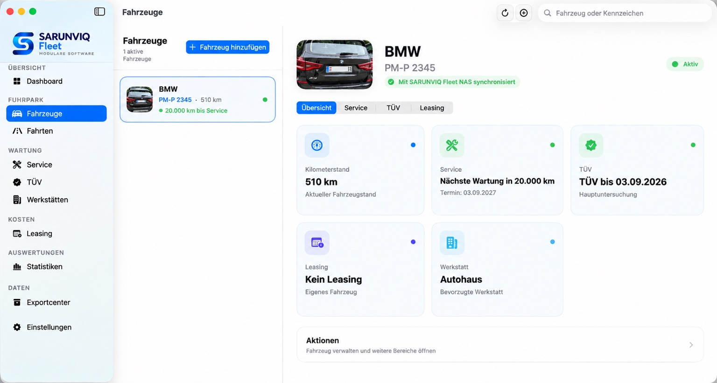The image size is (717, 383).
Task: Open Leasing in the sidebar
Action: (x=56, y=234)
